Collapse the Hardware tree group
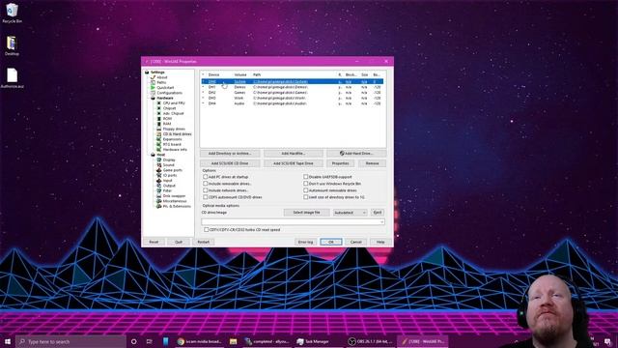Viewport: 618px width, 348px height. click(153, 98)
